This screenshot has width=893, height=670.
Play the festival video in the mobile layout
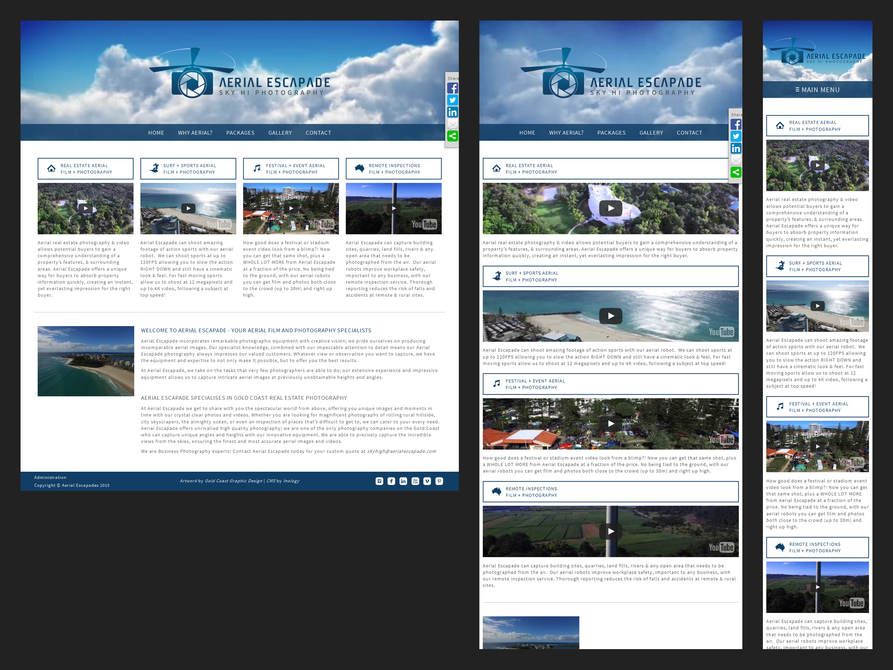pyautogui.click(x=817, y=446)
